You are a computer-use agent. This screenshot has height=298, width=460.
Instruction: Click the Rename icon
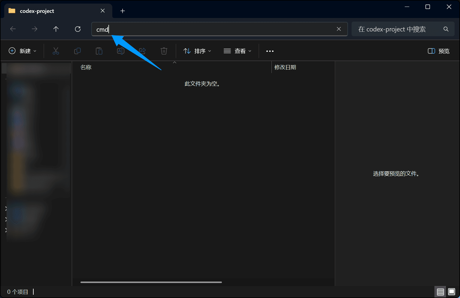click(x=121, y=51)
